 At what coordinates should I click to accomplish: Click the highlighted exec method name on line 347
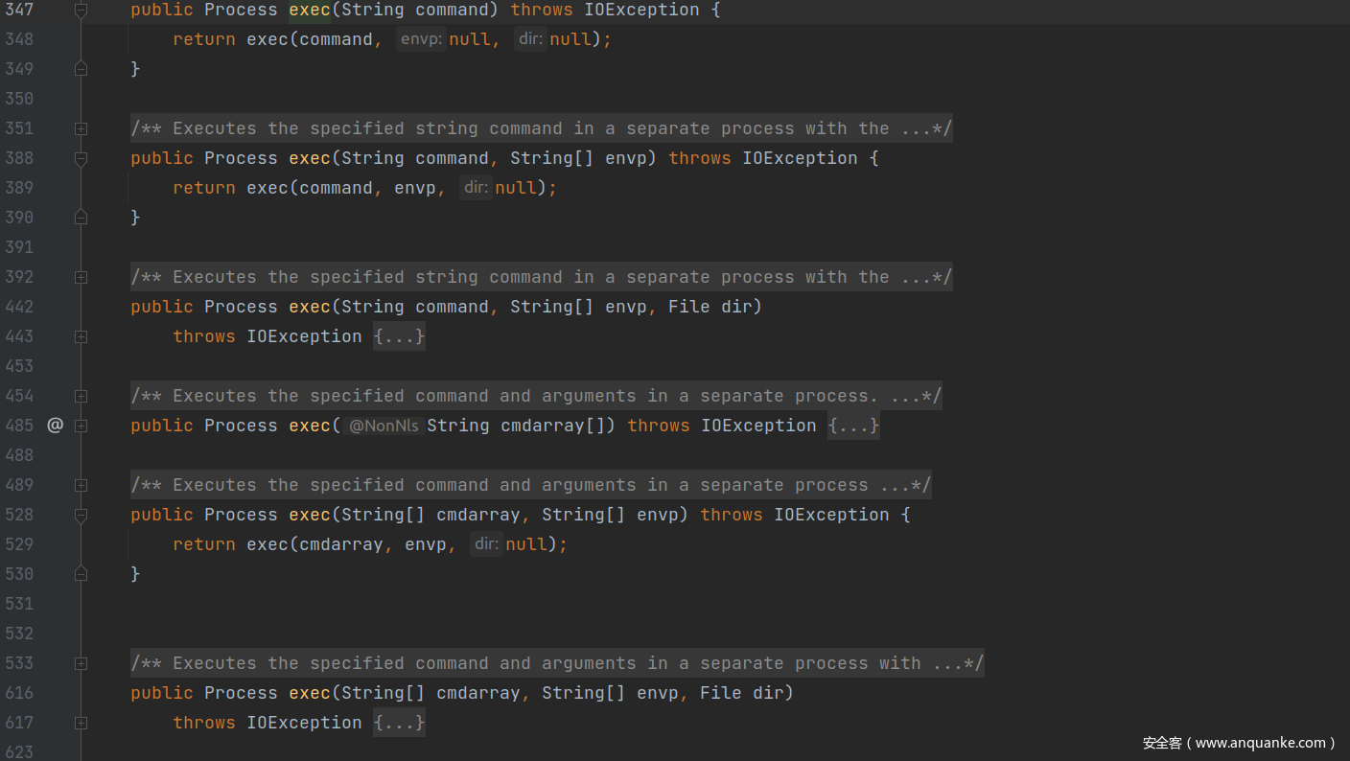point(310,10)
